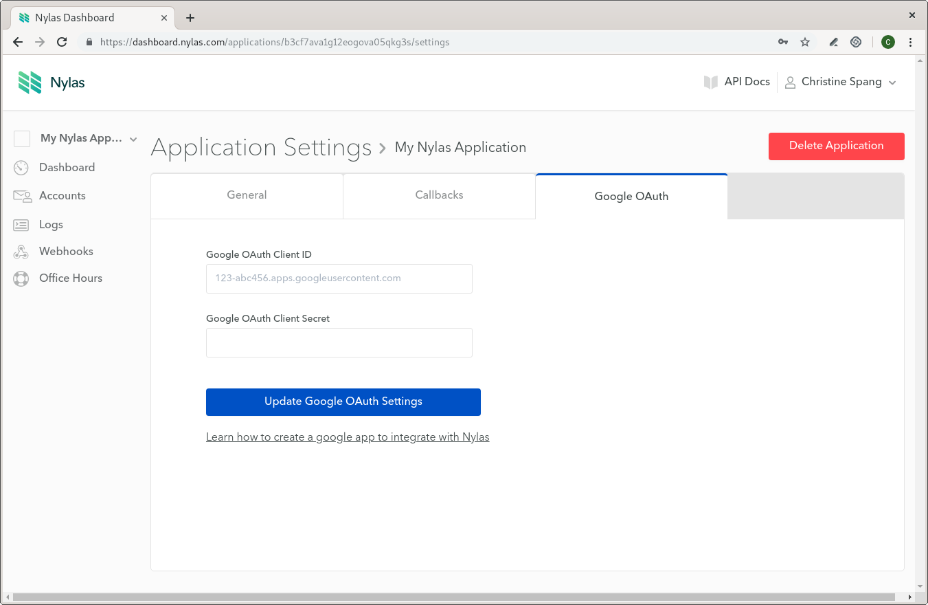Image resolution: width=928 pixels, height=605 pixels.
Task: Expand the My Nylas App dropdown chevron
Action: click(x=133, y=140)
